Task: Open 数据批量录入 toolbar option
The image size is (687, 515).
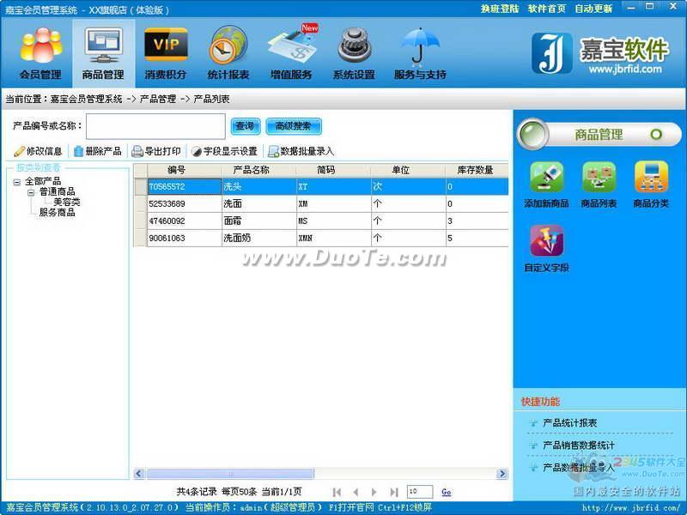Action: [301, 151]
